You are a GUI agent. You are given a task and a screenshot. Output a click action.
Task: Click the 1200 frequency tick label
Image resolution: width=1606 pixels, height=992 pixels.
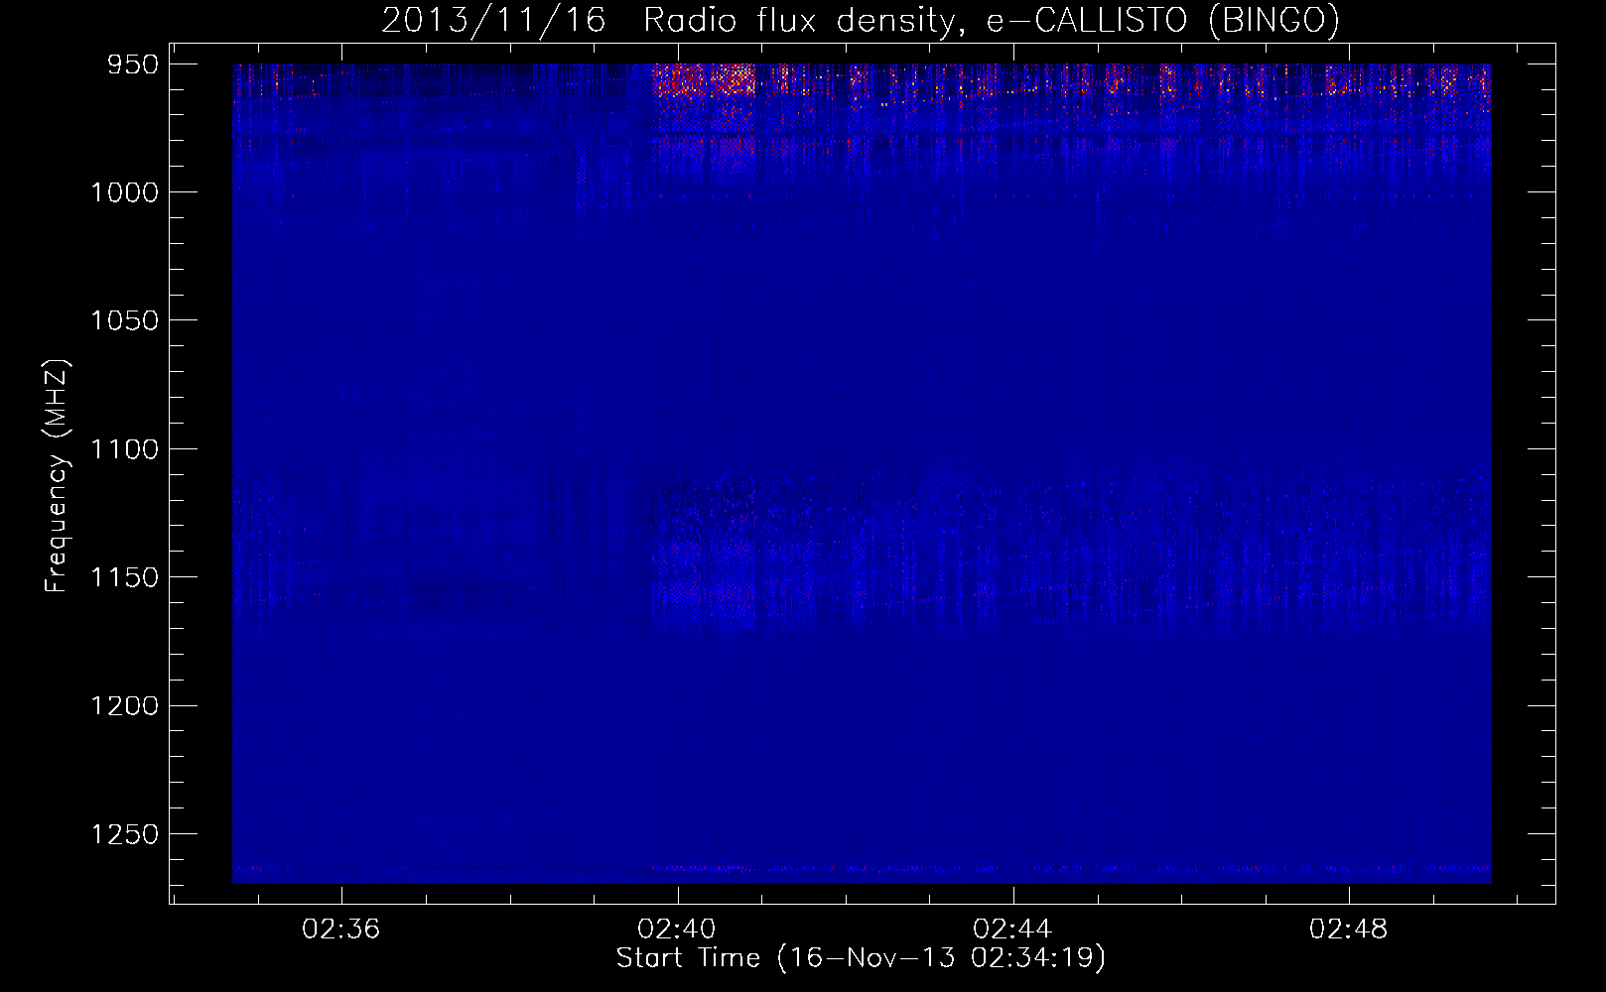click(x=124, y=705)
